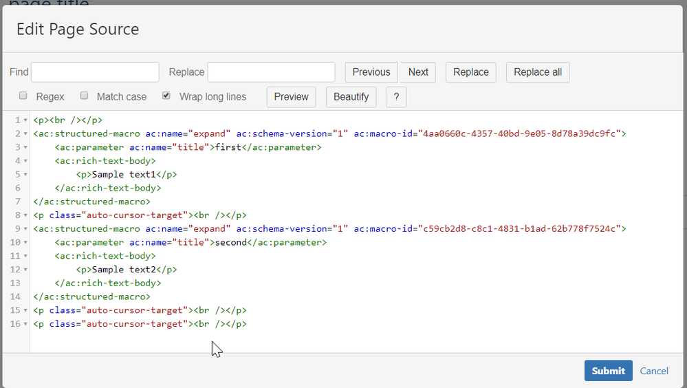Screen dimensions: 687x388
Task: Collapse fold arrow on line 11
Action: coord(25,256)
